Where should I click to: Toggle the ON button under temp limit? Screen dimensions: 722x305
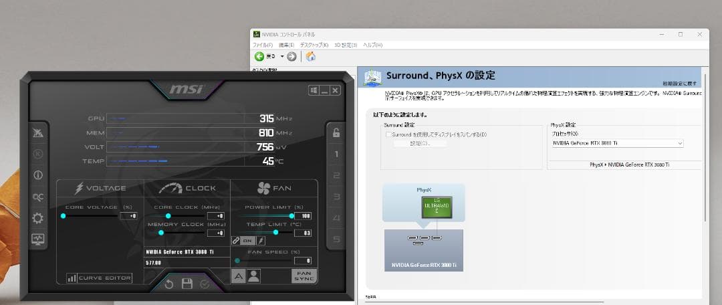click(x=248, y=241)
